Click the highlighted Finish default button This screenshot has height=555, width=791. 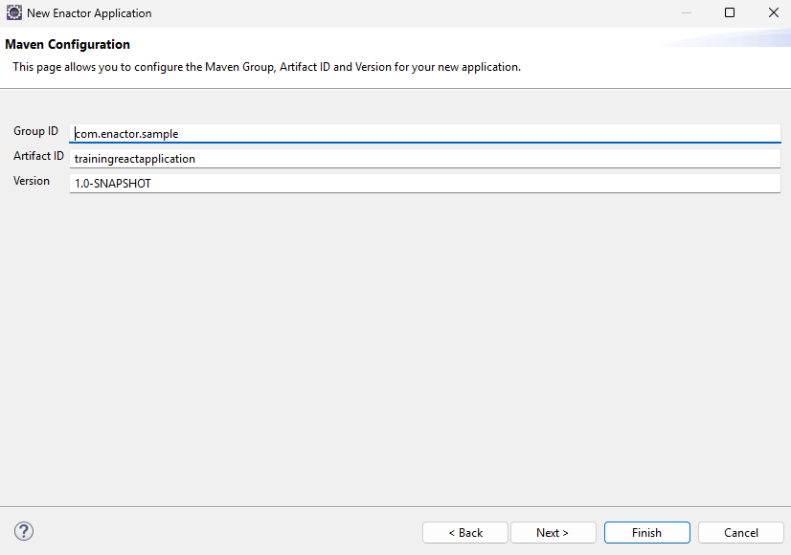pyautogui.click(x=646, y=532)
